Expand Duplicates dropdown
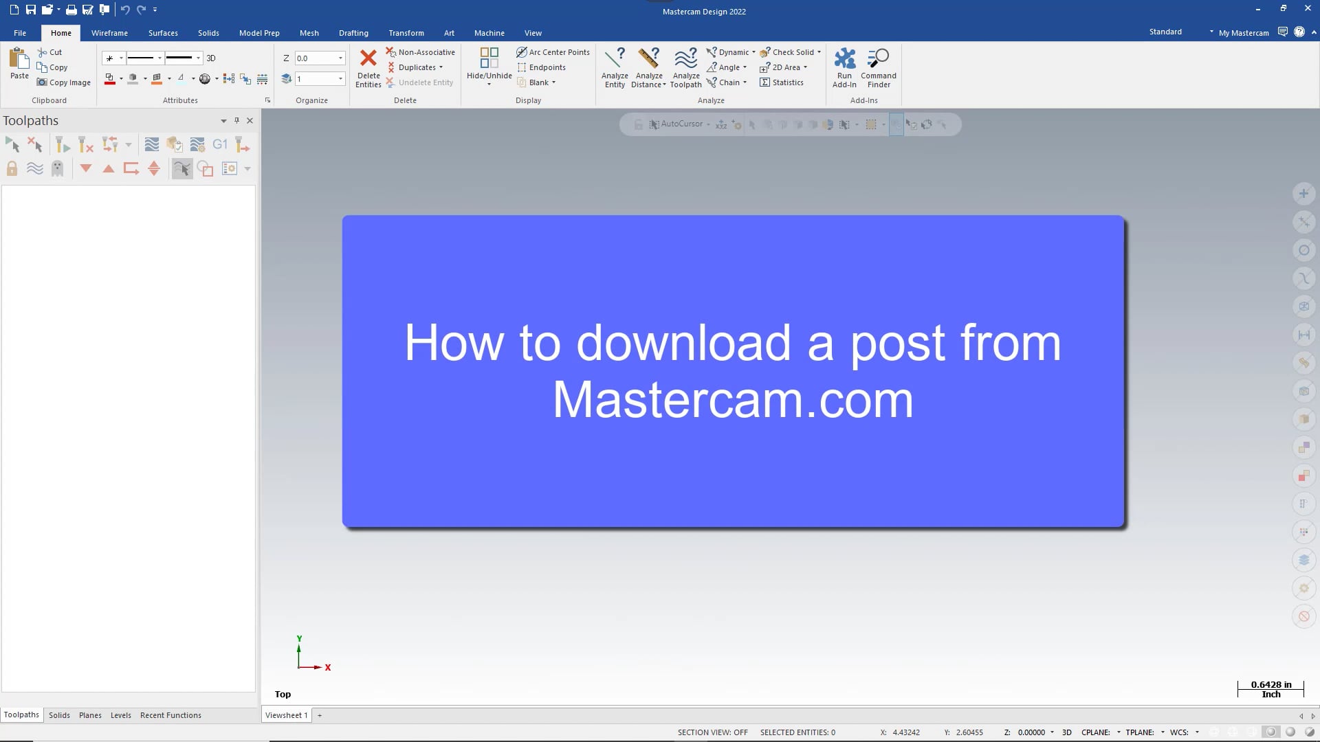This screenshot has height=742, width=1320. pos(441,67)
